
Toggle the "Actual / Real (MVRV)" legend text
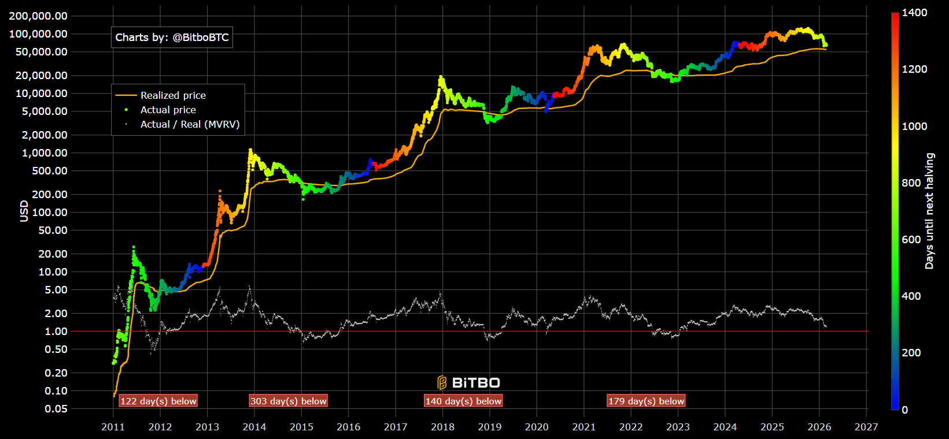coord(190,124)
